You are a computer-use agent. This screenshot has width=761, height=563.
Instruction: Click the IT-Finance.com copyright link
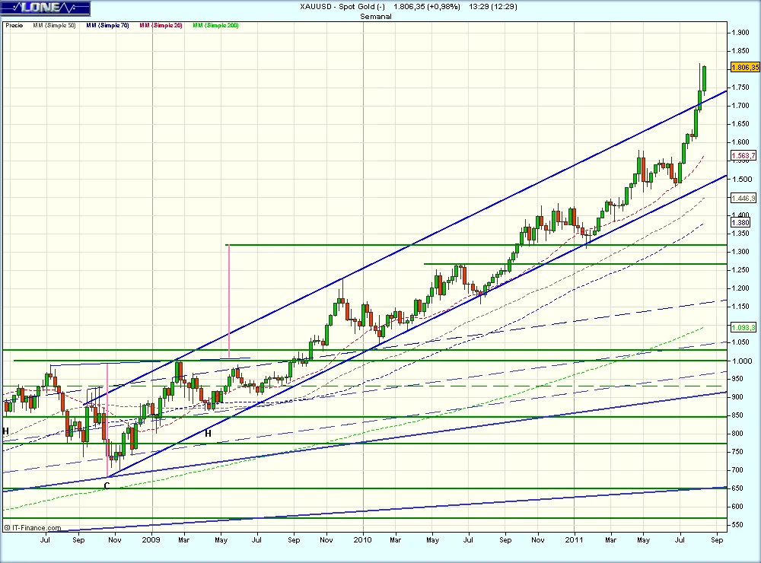click(30, 526)
